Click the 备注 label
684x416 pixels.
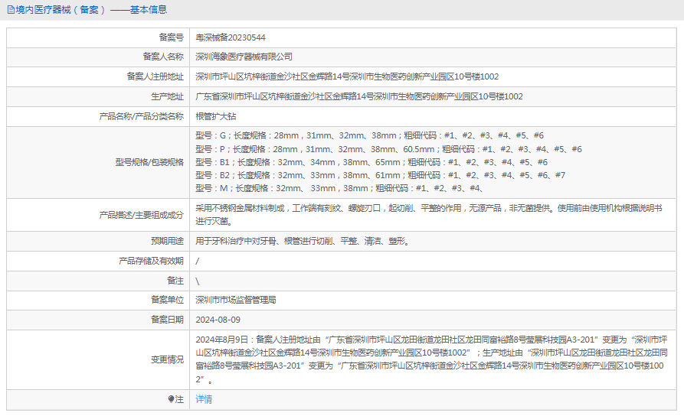click(x=175, y=281)
